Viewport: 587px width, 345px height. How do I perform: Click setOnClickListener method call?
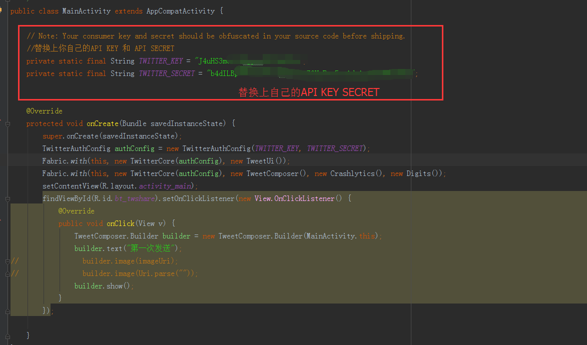[x=198, y=198]
